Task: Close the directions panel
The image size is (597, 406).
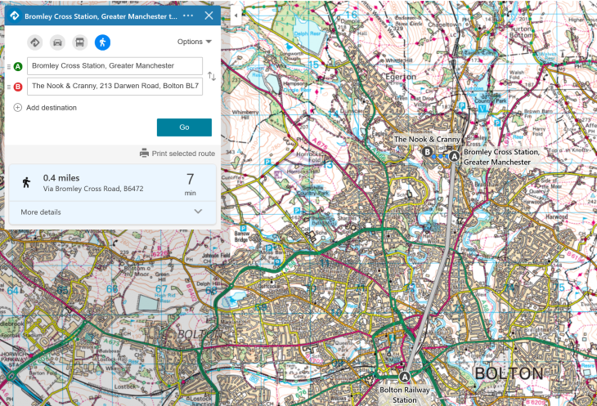Action: click(209, 16)
